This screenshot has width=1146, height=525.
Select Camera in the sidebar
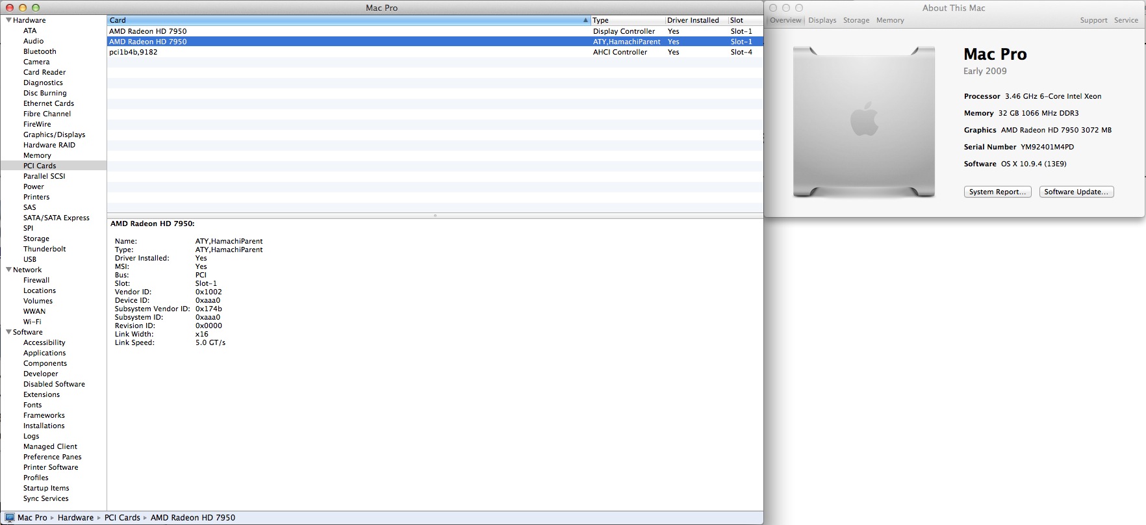click(36, 62)
